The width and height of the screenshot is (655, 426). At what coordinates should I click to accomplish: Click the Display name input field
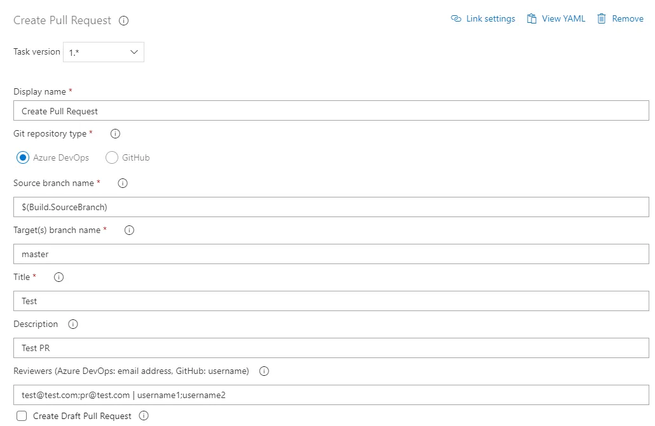coord(331,111)
